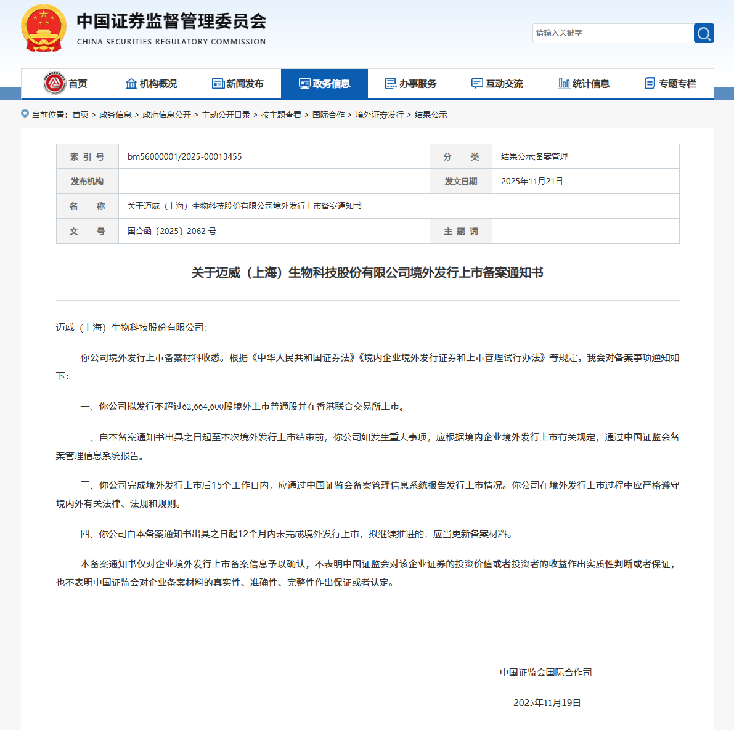
Task: Click the location pin icon in breadcrumb
Action: click(x=25, y=114)
